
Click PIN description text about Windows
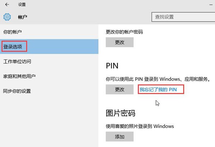[x=158, y=79]
